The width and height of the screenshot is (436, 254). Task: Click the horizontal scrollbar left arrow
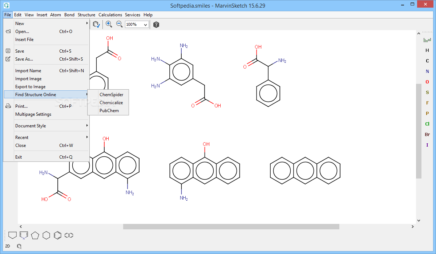click(x=21, y=226)
